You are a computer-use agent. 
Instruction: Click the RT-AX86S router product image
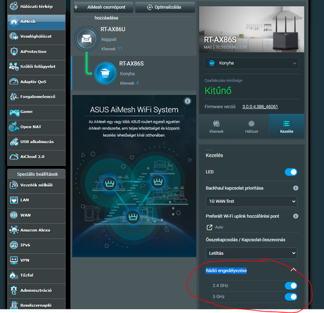(252, 29)
